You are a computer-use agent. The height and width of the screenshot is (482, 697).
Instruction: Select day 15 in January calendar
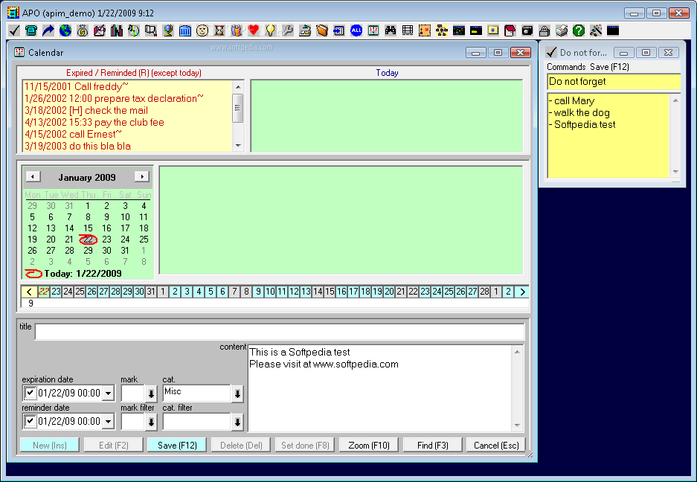click(88, 228)
